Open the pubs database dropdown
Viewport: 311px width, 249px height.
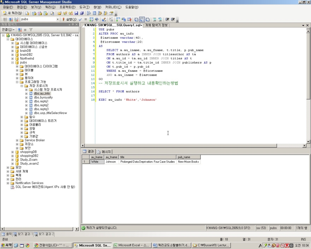tap(58, 19)
